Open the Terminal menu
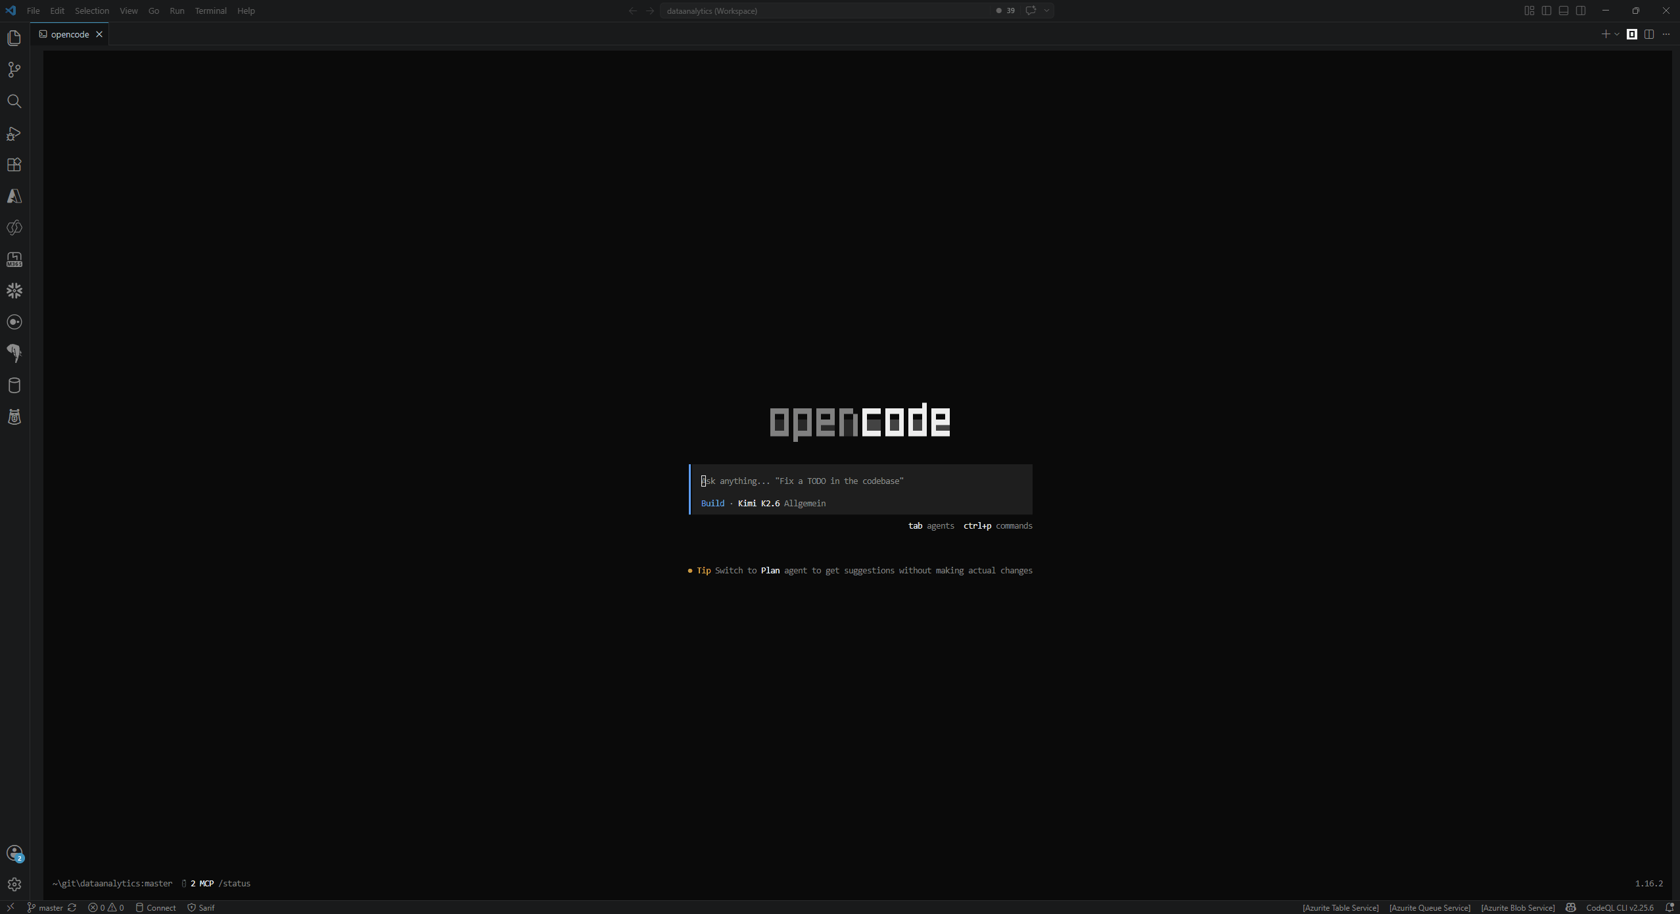 click(x=210, y=11)
